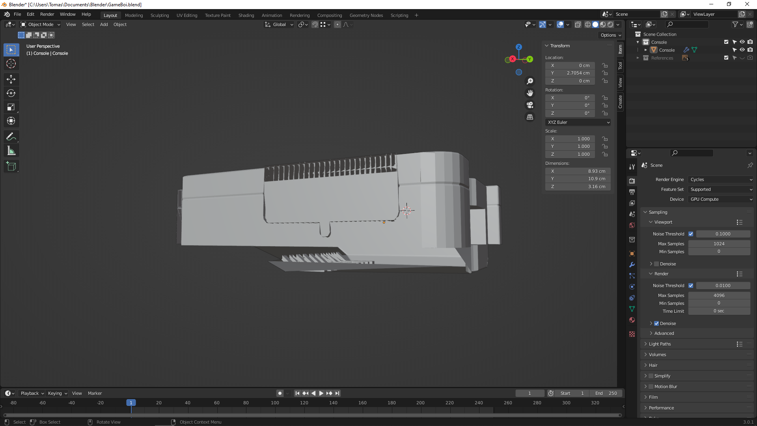Uncheck the Render Denoise checkbox
Screen dimensions: 757x426
[x=656, y=323]
